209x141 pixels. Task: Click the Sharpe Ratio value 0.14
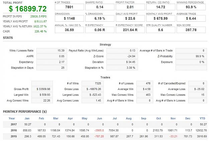tap(100, 7)
